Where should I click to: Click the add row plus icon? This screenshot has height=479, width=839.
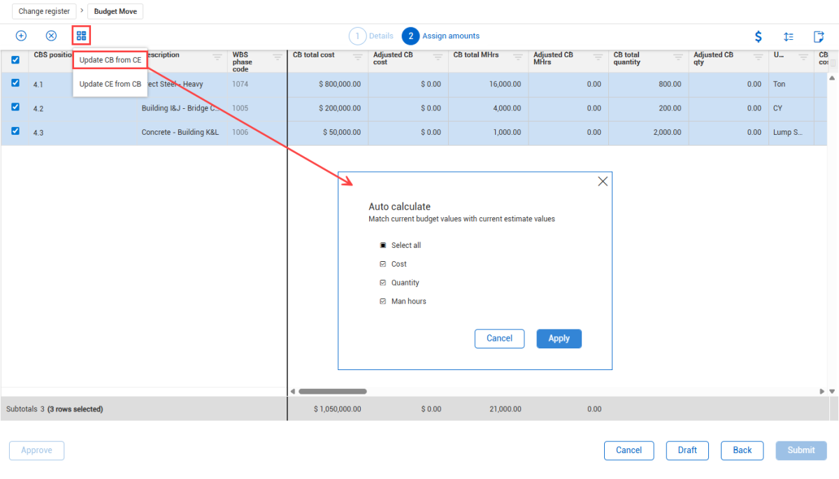(x=21, y=36)
